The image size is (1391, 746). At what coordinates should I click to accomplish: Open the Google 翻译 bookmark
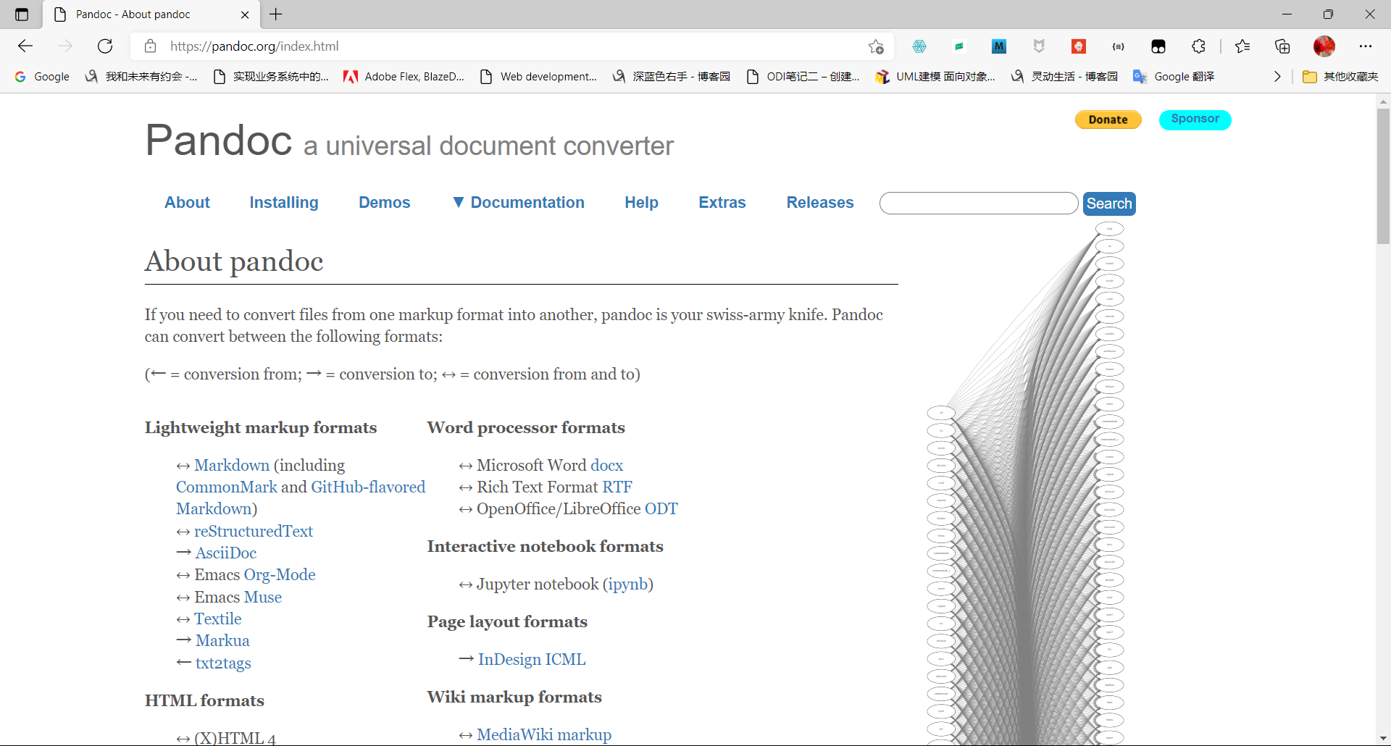click(x=1174, y=77)
